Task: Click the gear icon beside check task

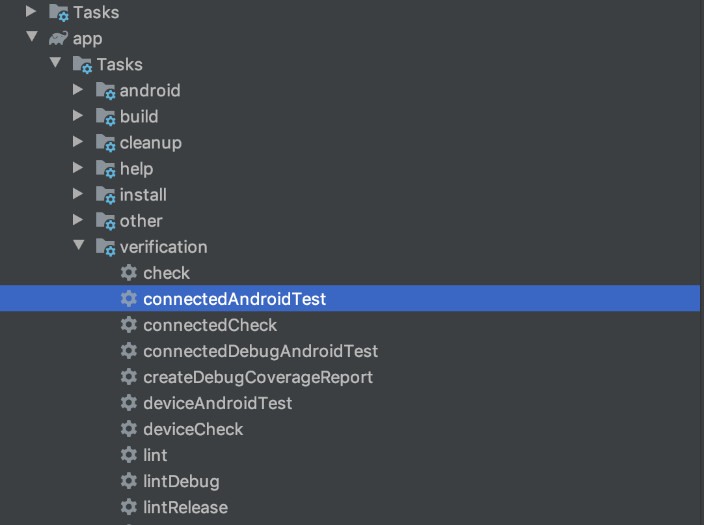Action: (x=129, y=272)
